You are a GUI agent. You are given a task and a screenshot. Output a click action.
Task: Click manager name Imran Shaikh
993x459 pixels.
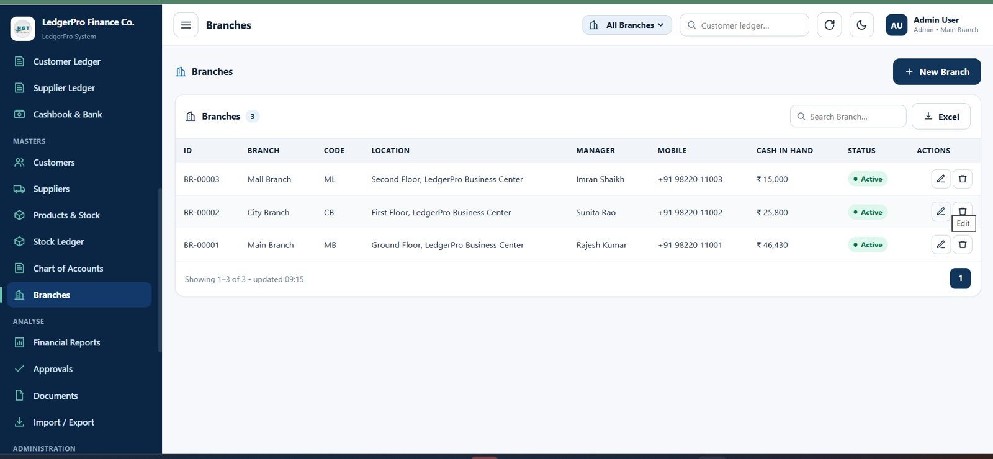click(x=600, y=179)
